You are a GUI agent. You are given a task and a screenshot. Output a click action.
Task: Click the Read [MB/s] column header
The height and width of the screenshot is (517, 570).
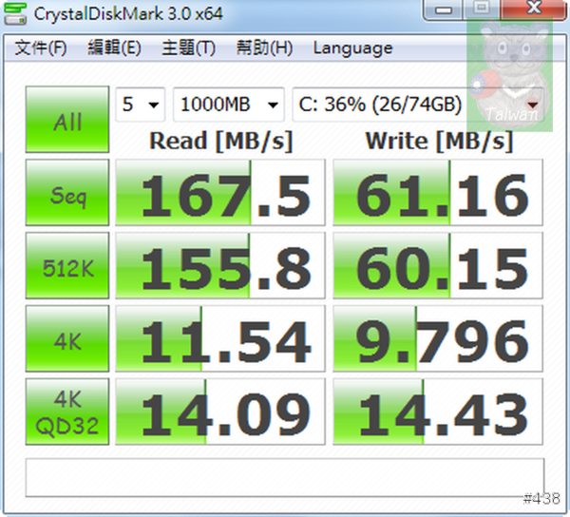221,141
